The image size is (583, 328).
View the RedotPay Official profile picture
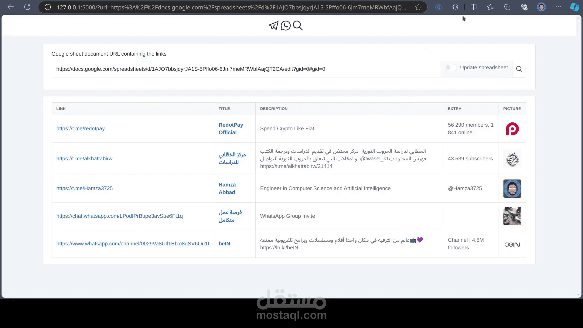pos(512,129)
